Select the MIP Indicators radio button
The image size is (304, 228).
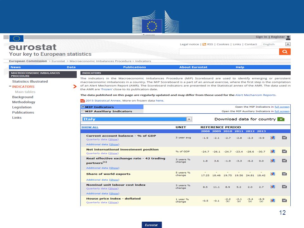pos(83,107)
